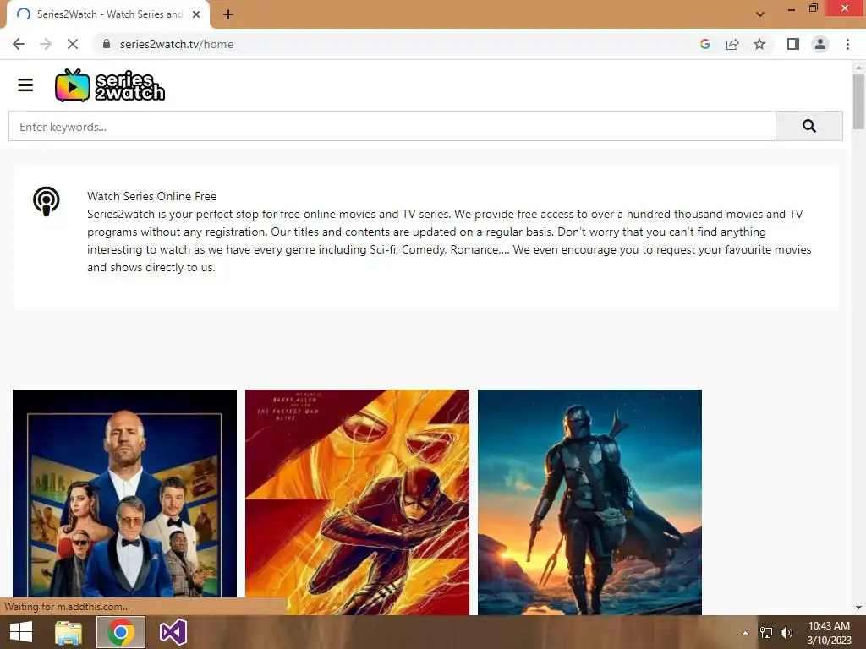Minimize the Chrome window
866x649 pixels.
792,8
